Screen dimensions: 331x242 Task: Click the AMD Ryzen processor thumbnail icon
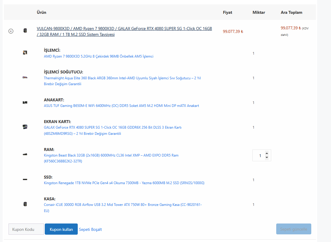25,53
